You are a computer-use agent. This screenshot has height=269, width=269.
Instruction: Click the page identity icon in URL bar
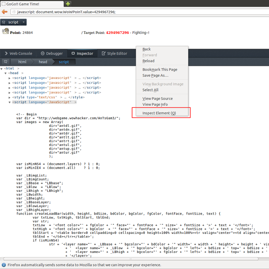tap(14, 12)
